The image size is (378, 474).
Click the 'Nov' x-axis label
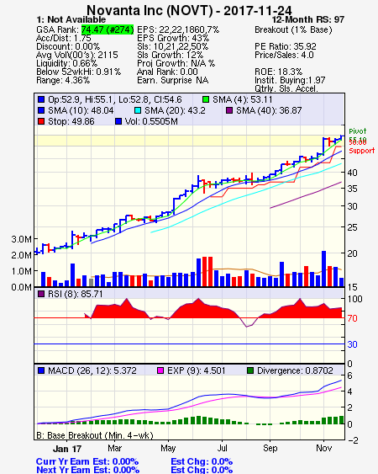[323, 448]
